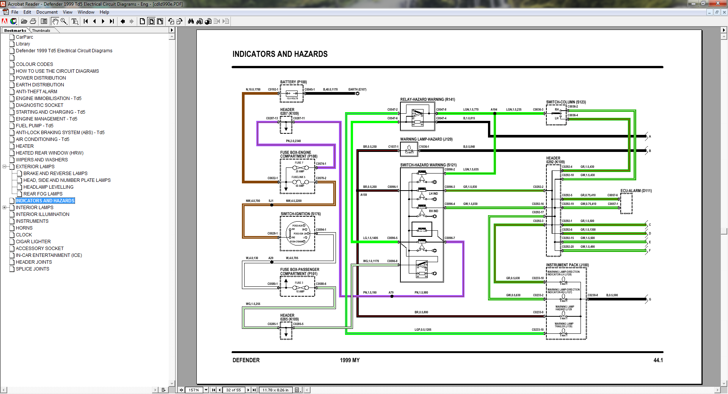This screenshot has height=394, width=728.
Task: Open the Bookmarks pane menu arrow
Action: click(172, 30)
